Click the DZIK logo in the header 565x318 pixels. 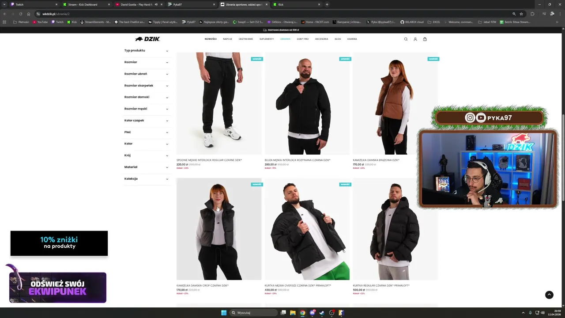tap(147, 39)
